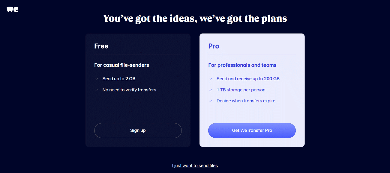Screen dimensions: 390x173
Task: Click the checkmark beside Send up to 2 GB
Action: coord(97,78)
